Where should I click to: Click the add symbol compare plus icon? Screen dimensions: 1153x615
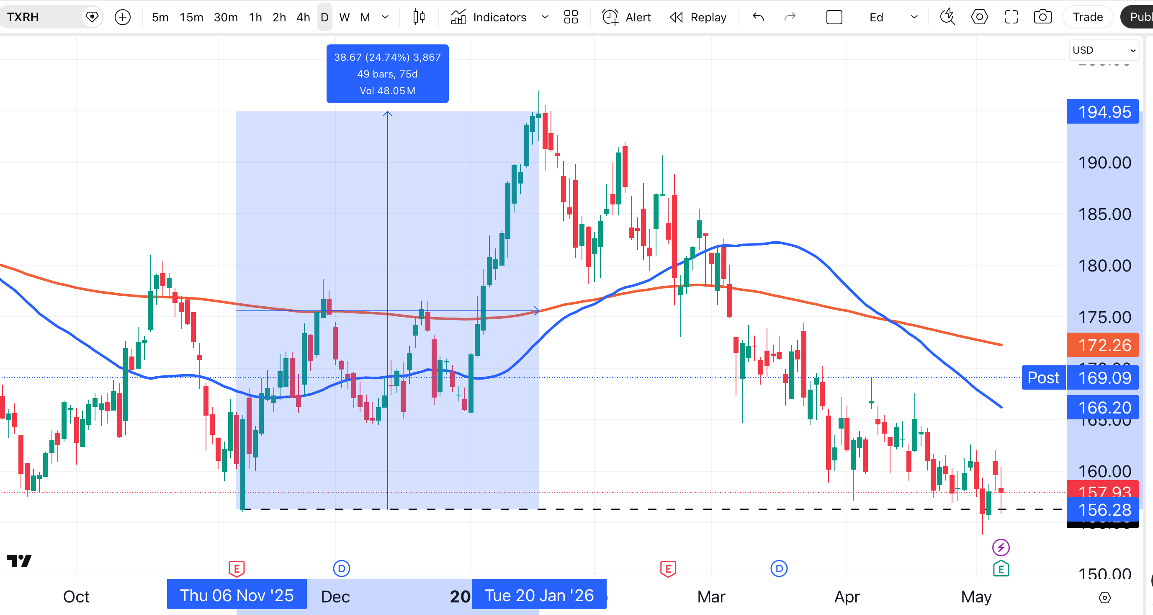(x=123, y=17)
